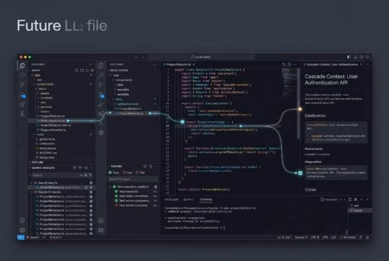Expand 'data' folder in second Explorer
The width and height of the screenshot is (389, 261).
point(120,85)
